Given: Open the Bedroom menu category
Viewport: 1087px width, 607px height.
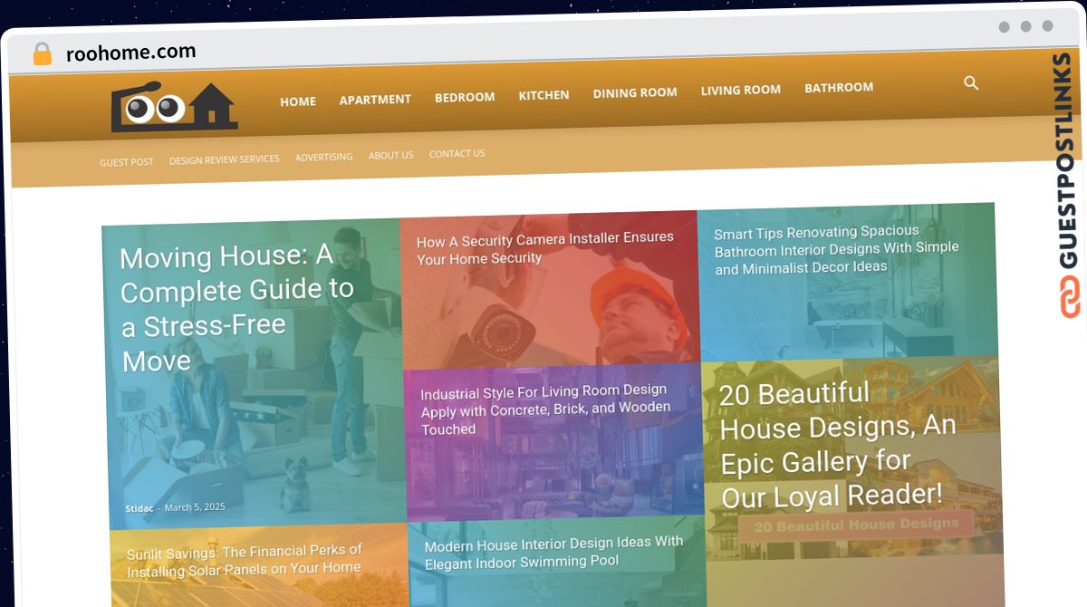Looking at the screenshot, I should pyautogui.click(x=465, y=97).
